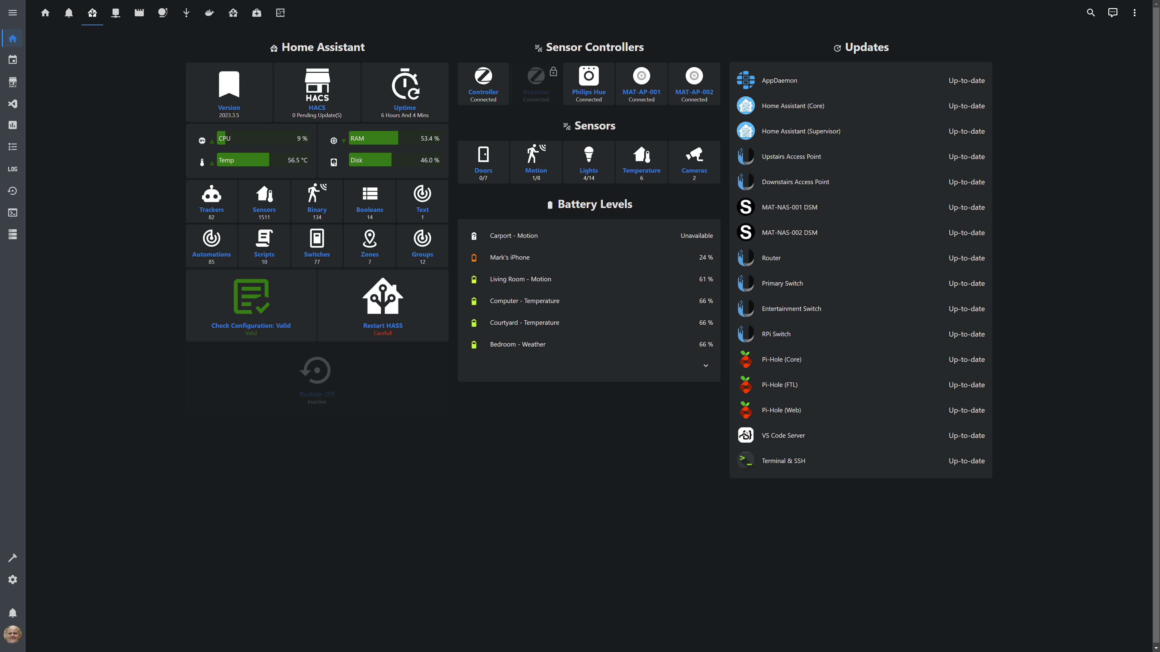The image size is (1160, 652).
Task: Open the three-dot overflow menu
Action: 1134,13
